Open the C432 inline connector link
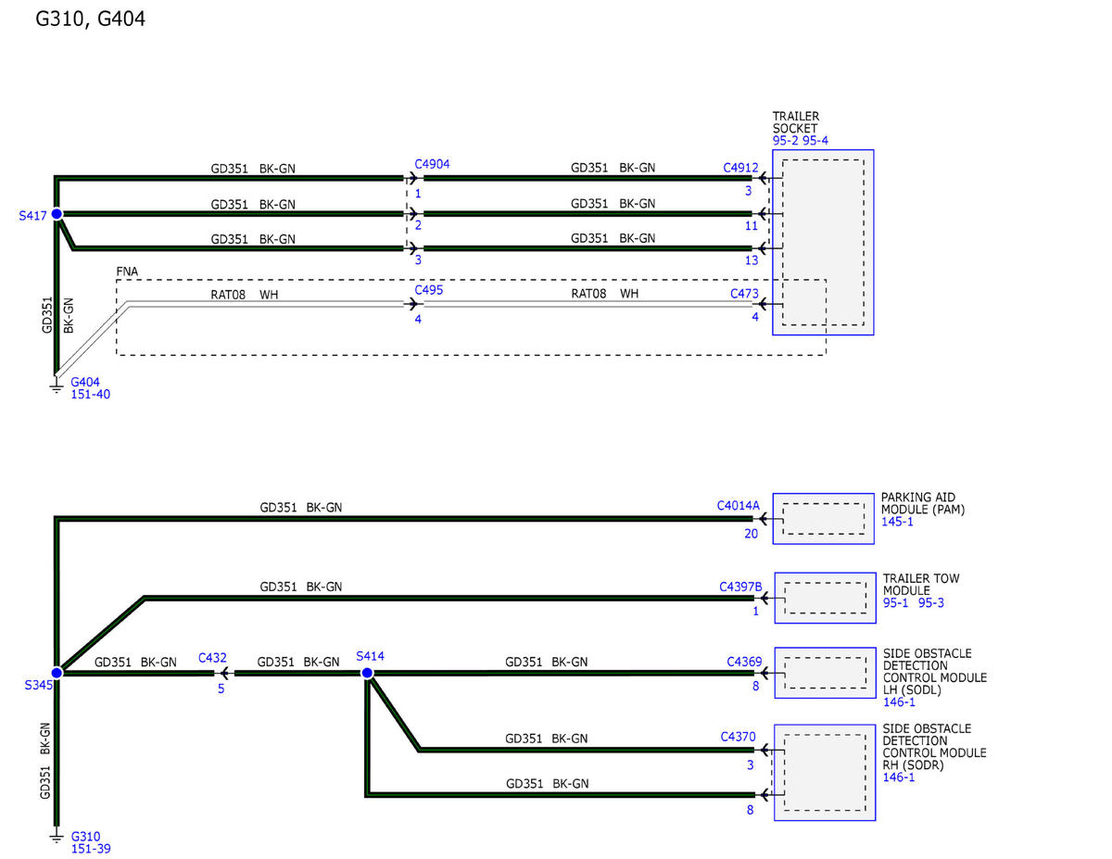Screen dimensions: 1112x859 [x=212, y=658]
